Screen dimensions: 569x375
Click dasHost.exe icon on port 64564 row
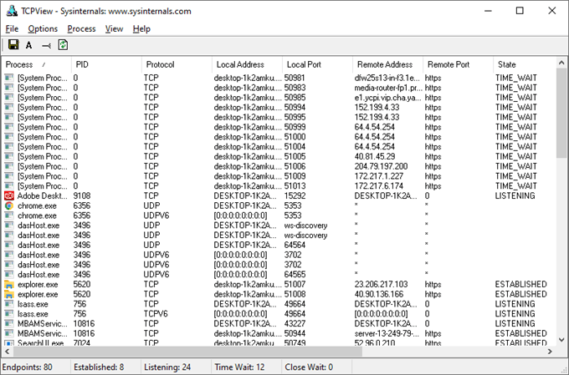coord(9,245)
